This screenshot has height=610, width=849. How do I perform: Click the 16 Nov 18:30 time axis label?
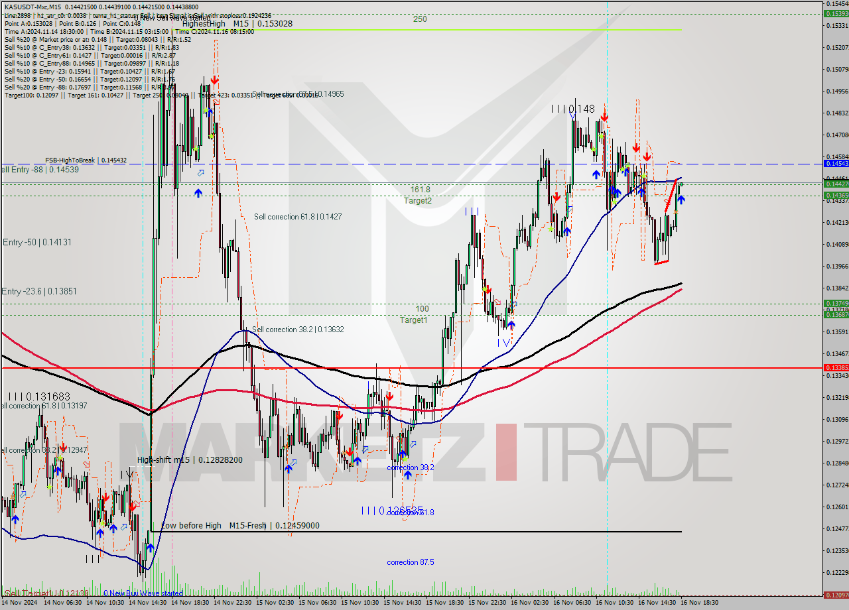coord(700,603)
